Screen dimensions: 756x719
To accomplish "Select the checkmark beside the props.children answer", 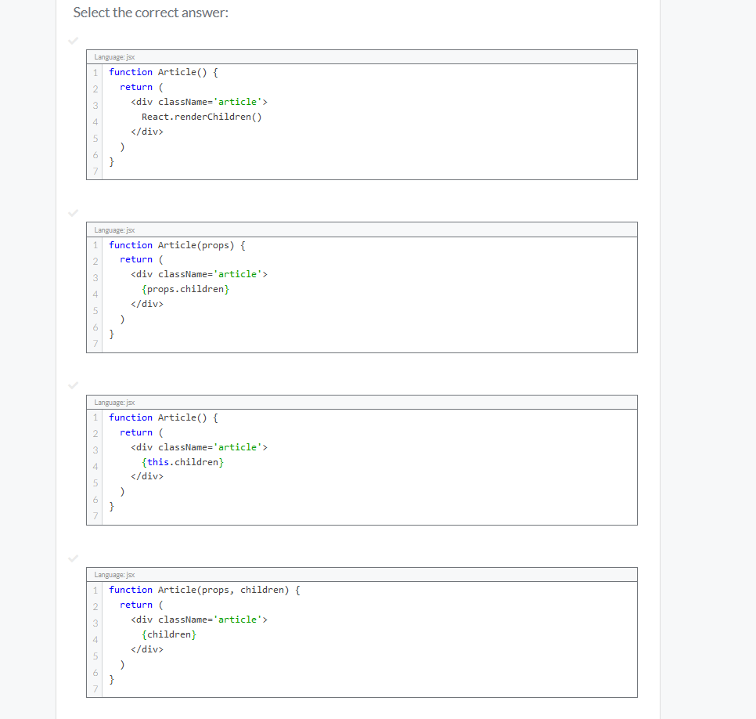I will (x=73, y=213).
